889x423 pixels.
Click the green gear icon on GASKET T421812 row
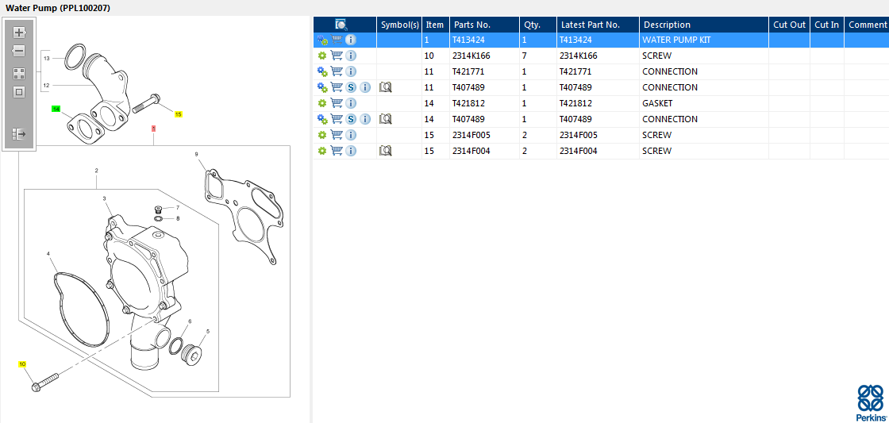click(322, 103)
